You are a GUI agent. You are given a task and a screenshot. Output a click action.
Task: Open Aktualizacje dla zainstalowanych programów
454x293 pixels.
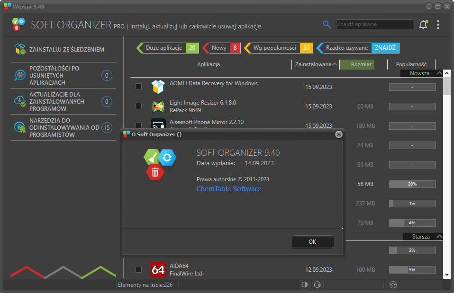click(x=63, y=101)
